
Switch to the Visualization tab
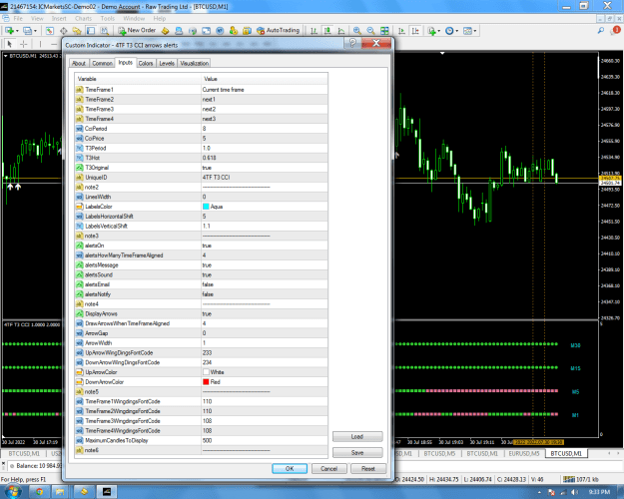[195, 63]
